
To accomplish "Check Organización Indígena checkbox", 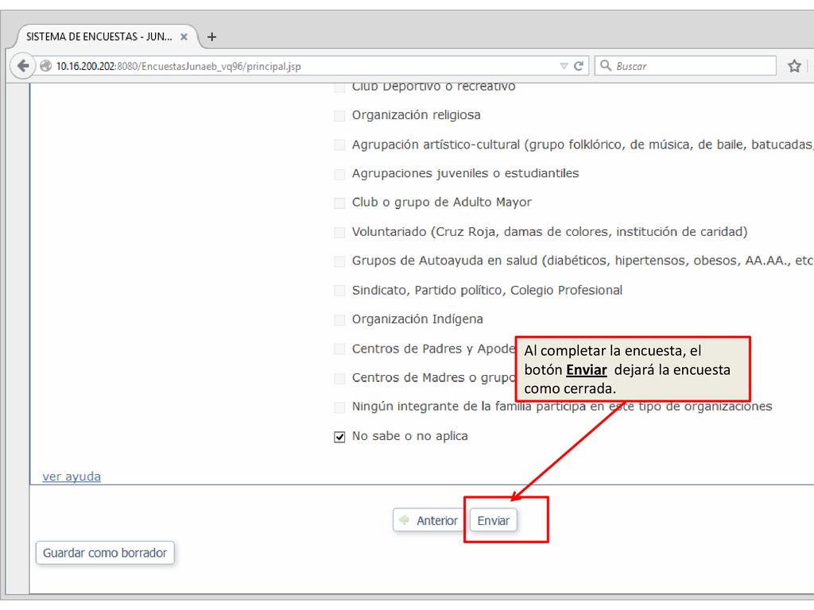I will coord(339,319).
